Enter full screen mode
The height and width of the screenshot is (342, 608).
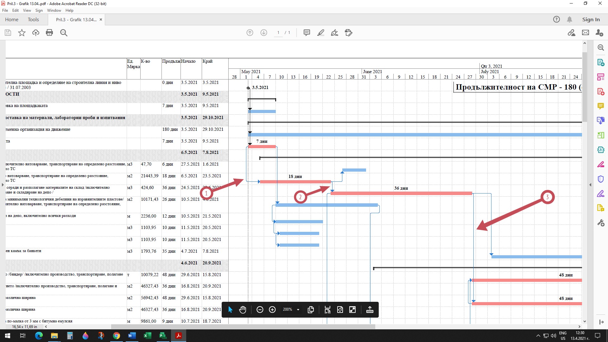(352, 310)
